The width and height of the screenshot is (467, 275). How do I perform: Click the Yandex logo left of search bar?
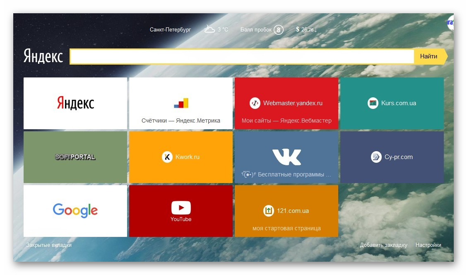pyautogui.click(x=43, y=56)
